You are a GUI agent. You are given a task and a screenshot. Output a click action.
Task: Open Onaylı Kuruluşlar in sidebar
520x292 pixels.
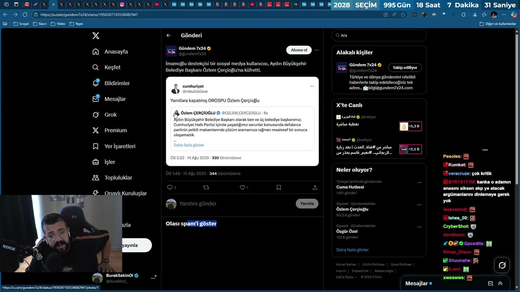(x=119, y=193)
